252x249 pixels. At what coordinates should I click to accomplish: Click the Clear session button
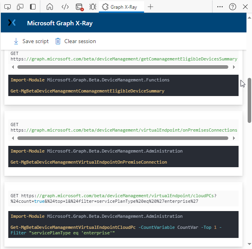click(75, 41)
